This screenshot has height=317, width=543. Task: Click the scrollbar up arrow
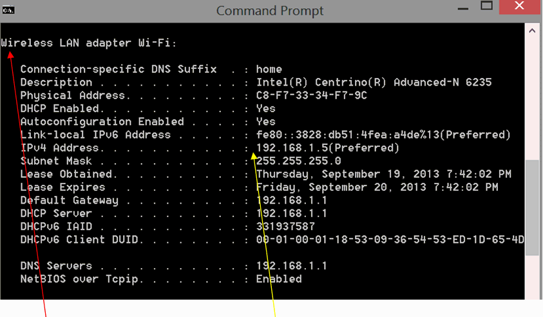(x=532, y=31)
